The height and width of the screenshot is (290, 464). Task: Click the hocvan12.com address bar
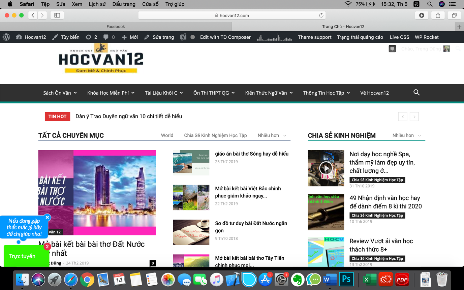pyautogui.click(x=232, y=15)
